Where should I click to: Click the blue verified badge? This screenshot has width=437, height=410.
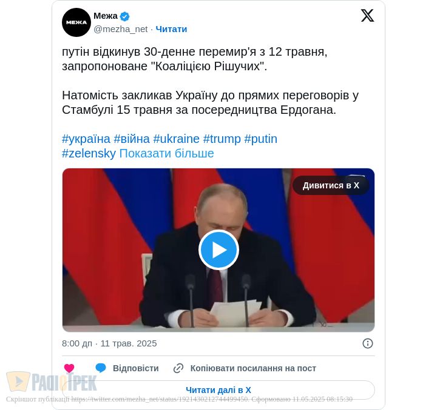point(124,17)
